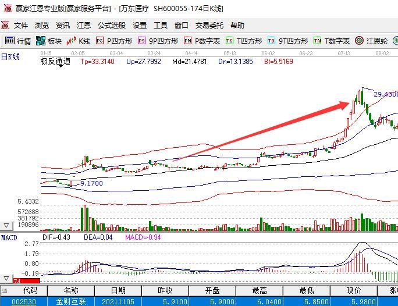Viewport: 398px width, 306px height.
Task: Click the PS icon for P四方形
Action: 99,41
